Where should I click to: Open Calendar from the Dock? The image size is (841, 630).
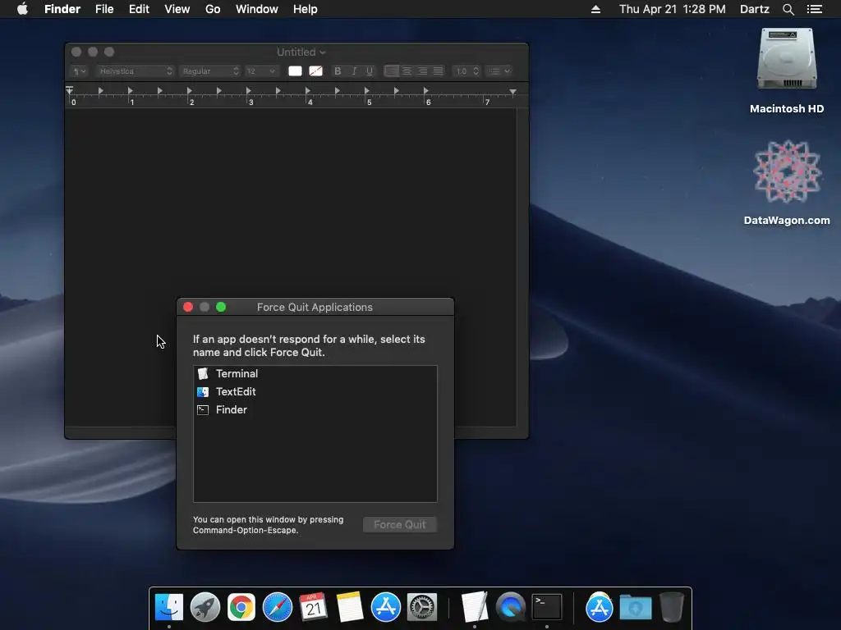coord(313,608)
